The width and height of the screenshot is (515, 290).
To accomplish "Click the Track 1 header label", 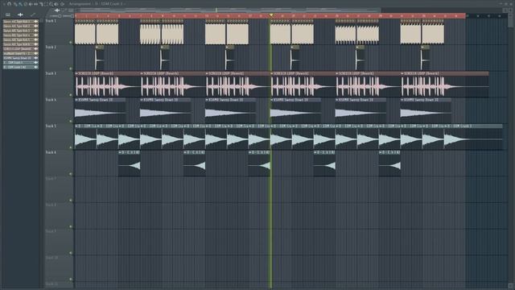I will (x=51, y=21).
